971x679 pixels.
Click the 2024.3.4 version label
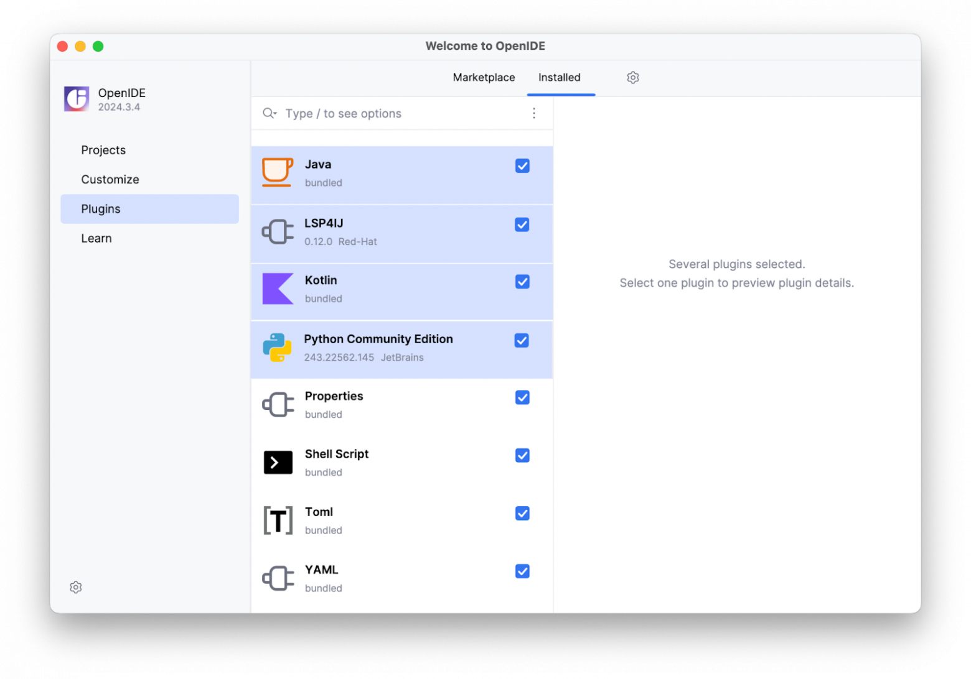coord(119,107)
